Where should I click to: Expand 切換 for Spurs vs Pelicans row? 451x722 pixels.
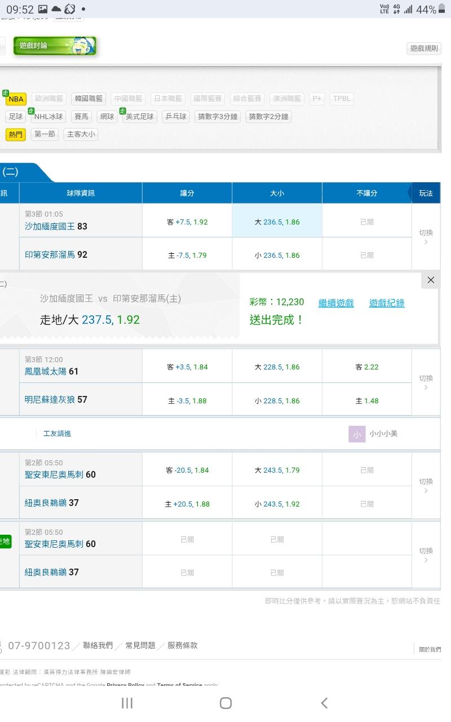pyautogui.click(x=426, y=486)
